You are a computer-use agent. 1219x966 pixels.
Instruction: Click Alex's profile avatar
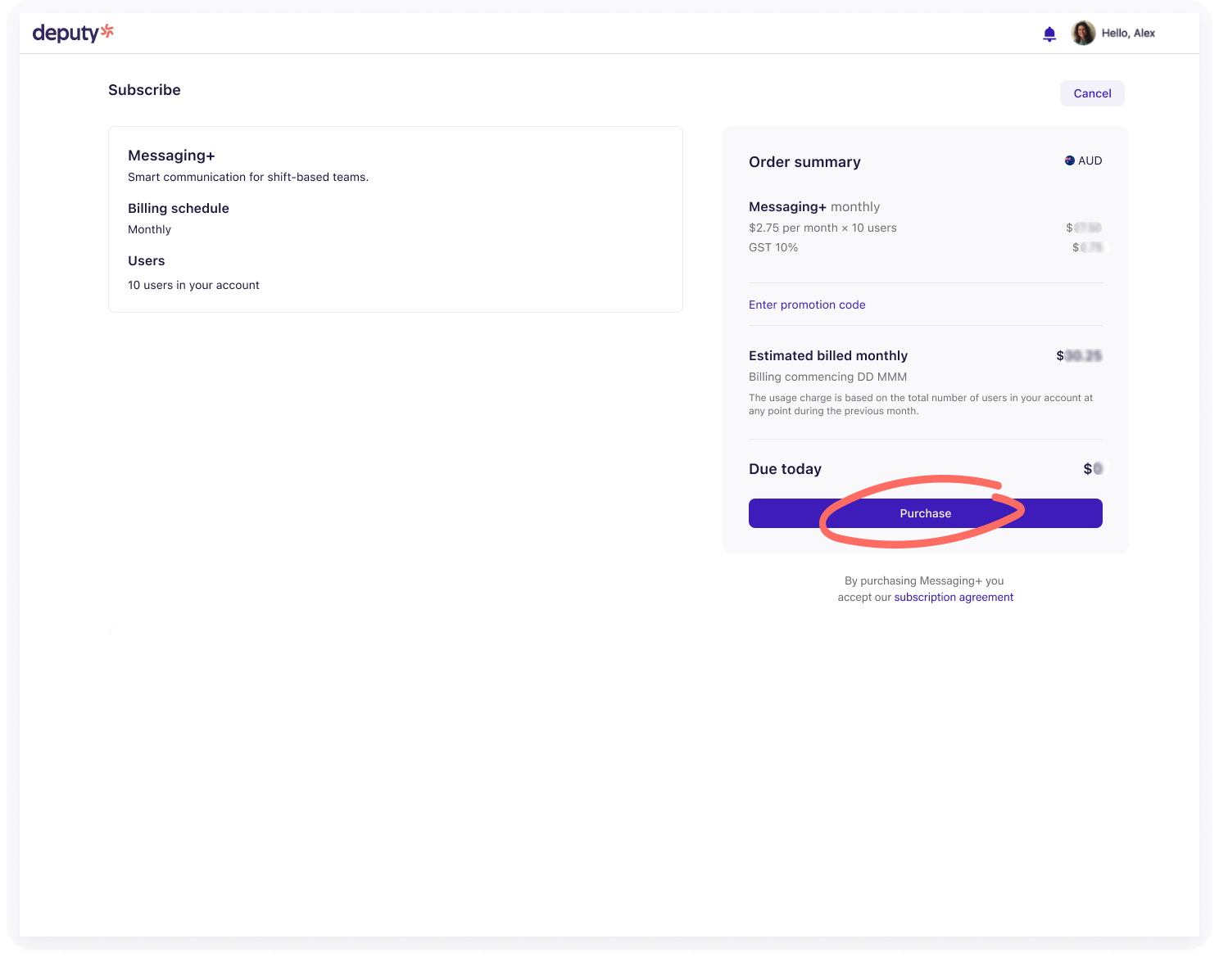(x=1083, y=33)
